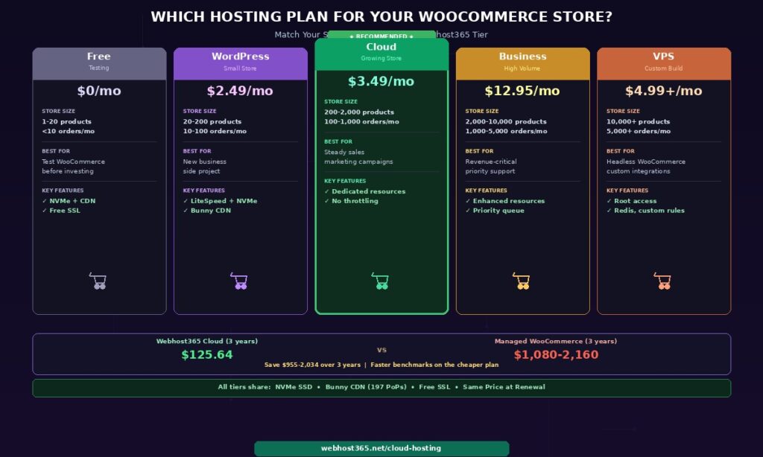Click the $4.99+/mo price

(x=664, y=91)
